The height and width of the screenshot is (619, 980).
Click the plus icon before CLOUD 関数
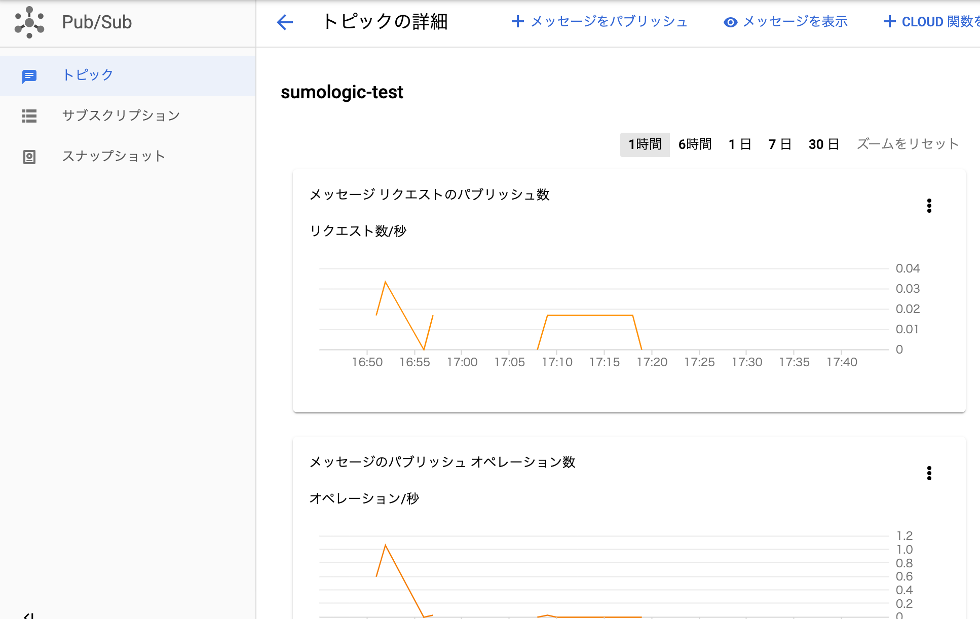tap(890, 21)
